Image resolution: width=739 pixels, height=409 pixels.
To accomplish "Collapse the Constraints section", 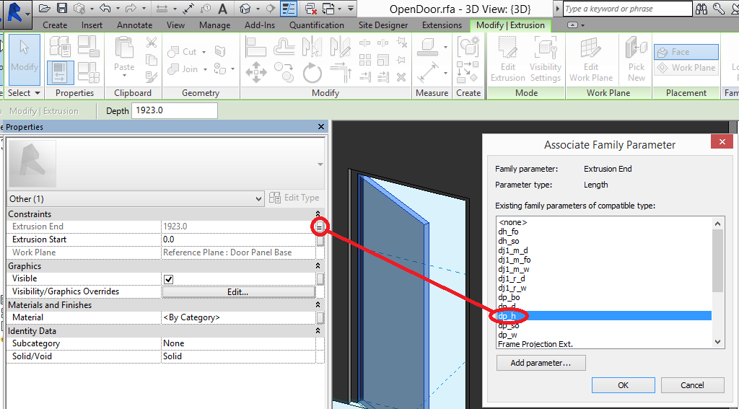I will (x=318, y=214).
